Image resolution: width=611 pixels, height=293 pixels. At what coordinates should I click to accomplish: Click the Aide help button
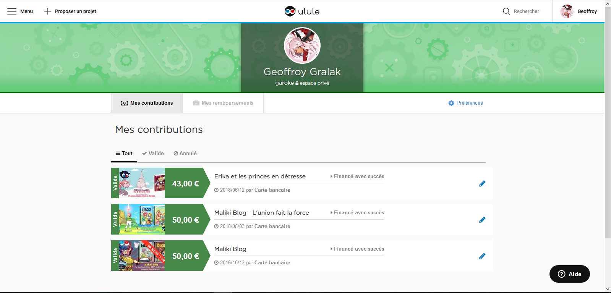pyautogui.click(x=569, y=274)
